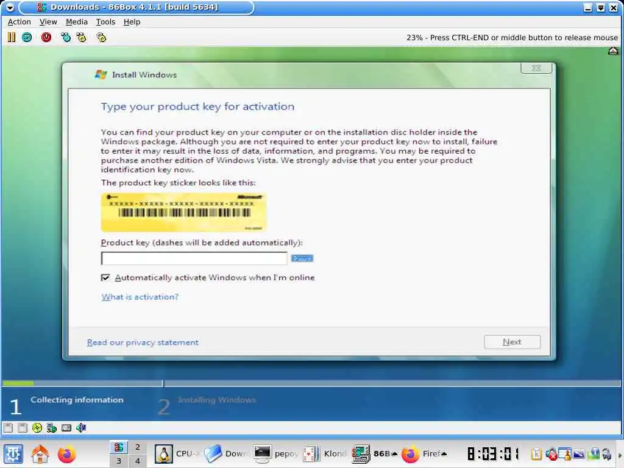
Task: Click the Ctrl+Alt+Esc toolbar icon
Action: point(82,37)
